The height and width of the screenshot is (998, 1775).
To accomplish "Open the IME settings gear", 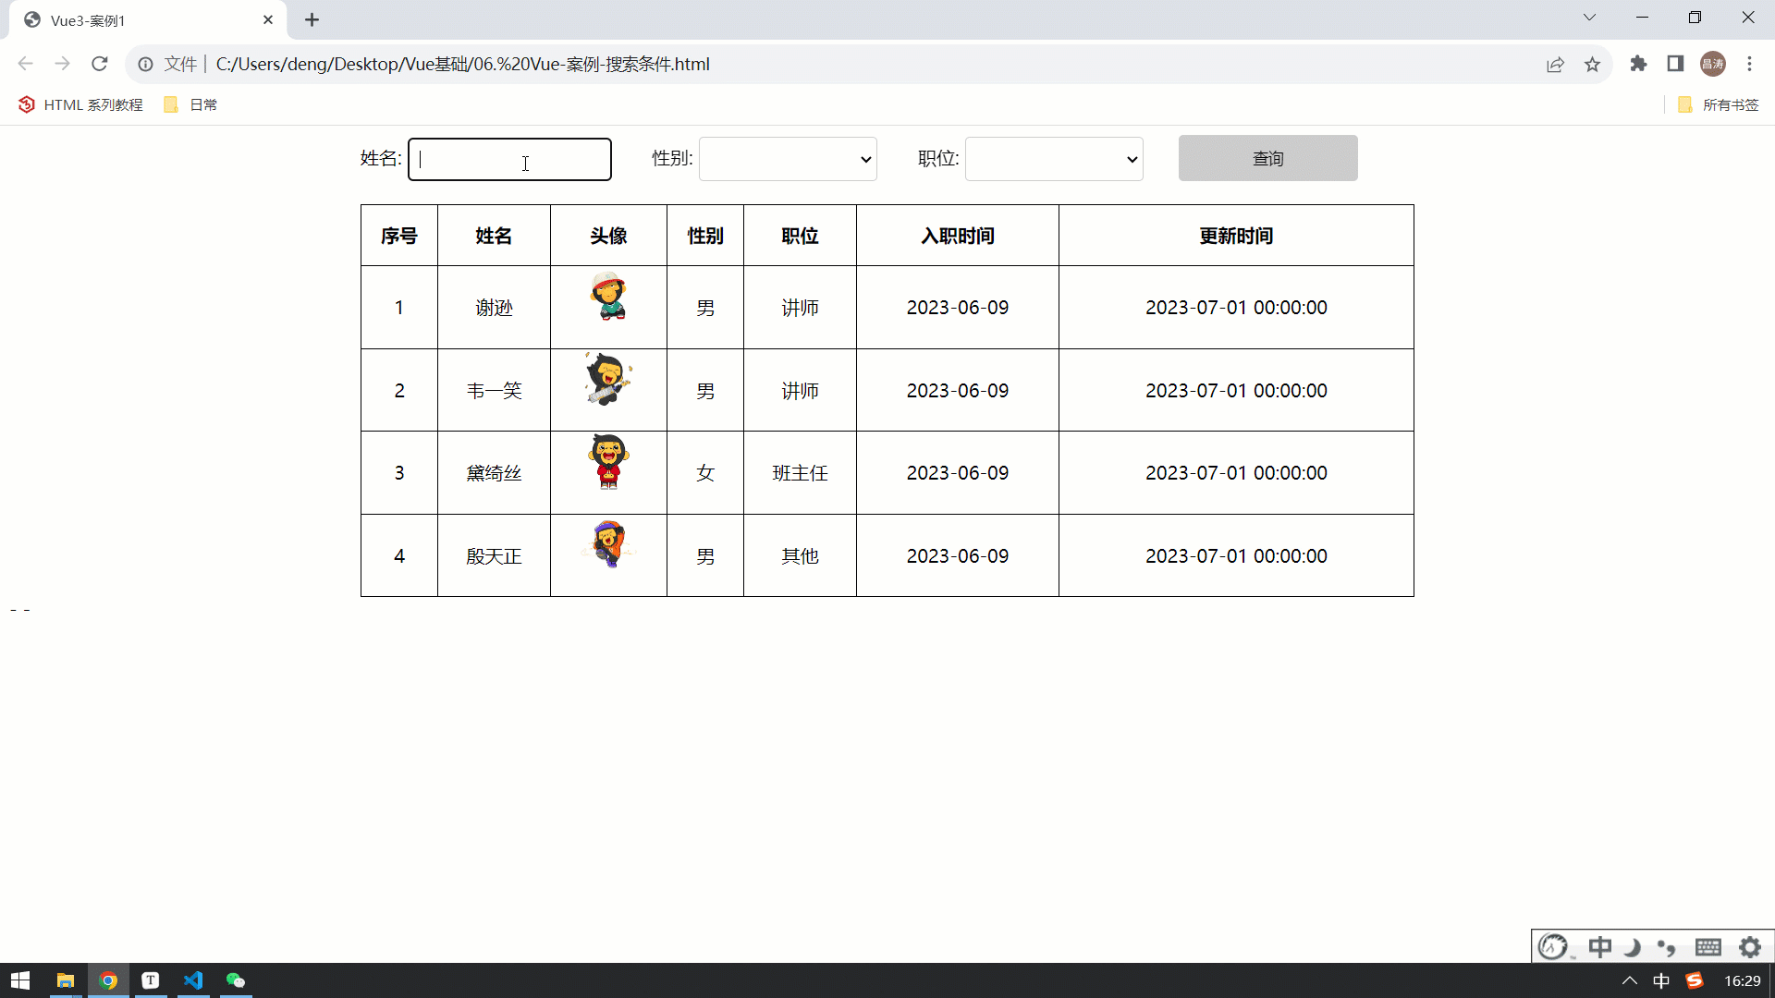I will click(x=1750, y=947).
